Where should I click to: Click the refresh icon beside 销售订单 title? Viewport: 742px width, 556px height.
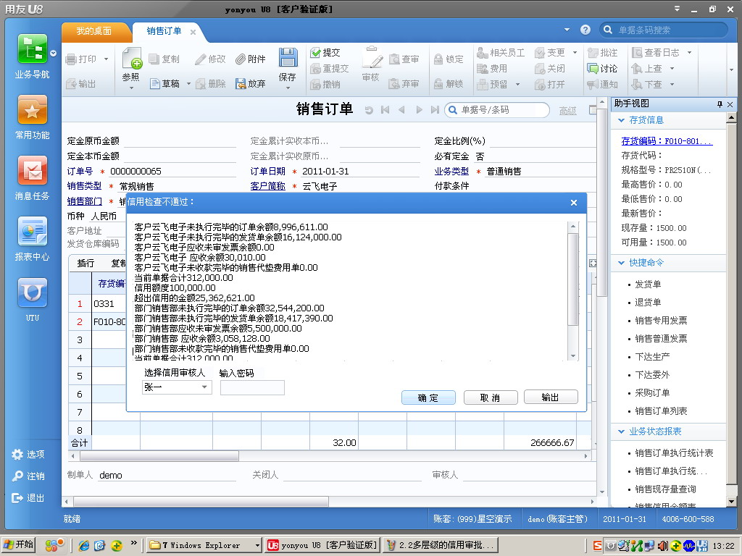click(369, 110)
